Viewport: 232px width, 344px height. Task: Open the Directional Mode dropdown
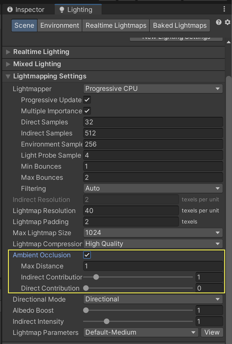[x=153, y=299]
